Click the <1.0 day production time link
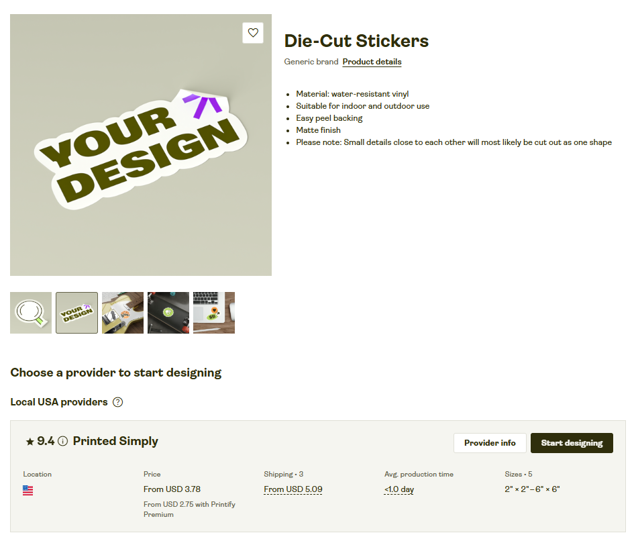The width and height of the screenshot is (634, 537). (x=399, y=489)
